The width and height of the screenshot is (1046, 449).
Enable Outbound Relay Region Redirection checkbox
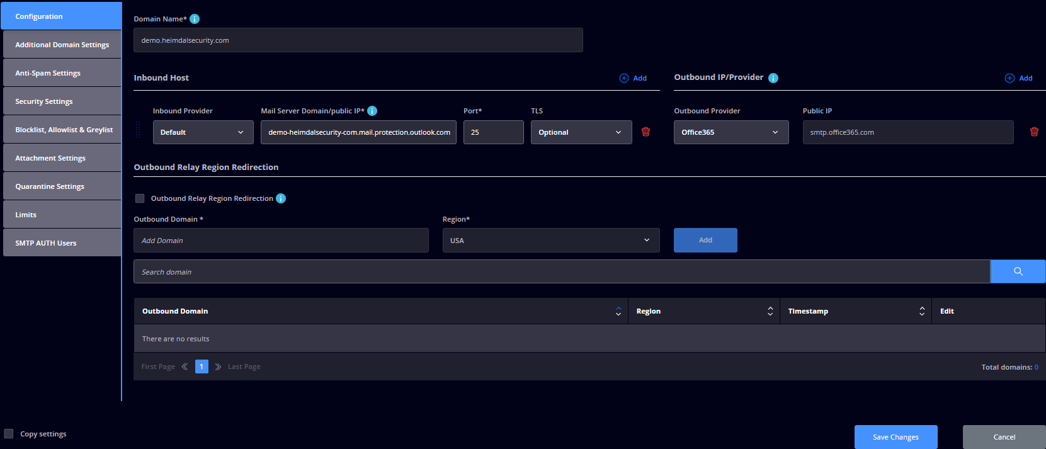click(x=140, y=198)
